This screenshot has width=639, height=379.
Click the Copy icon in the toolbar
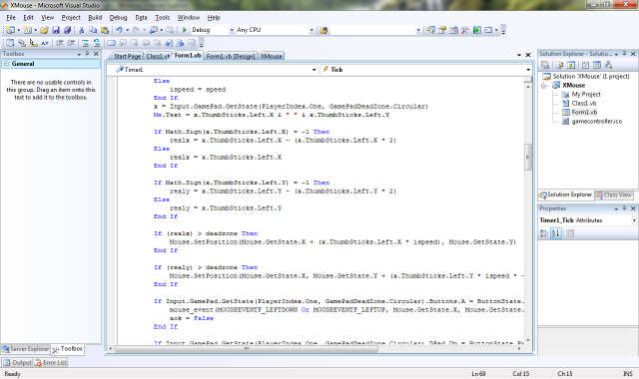(x=93, y=30)
